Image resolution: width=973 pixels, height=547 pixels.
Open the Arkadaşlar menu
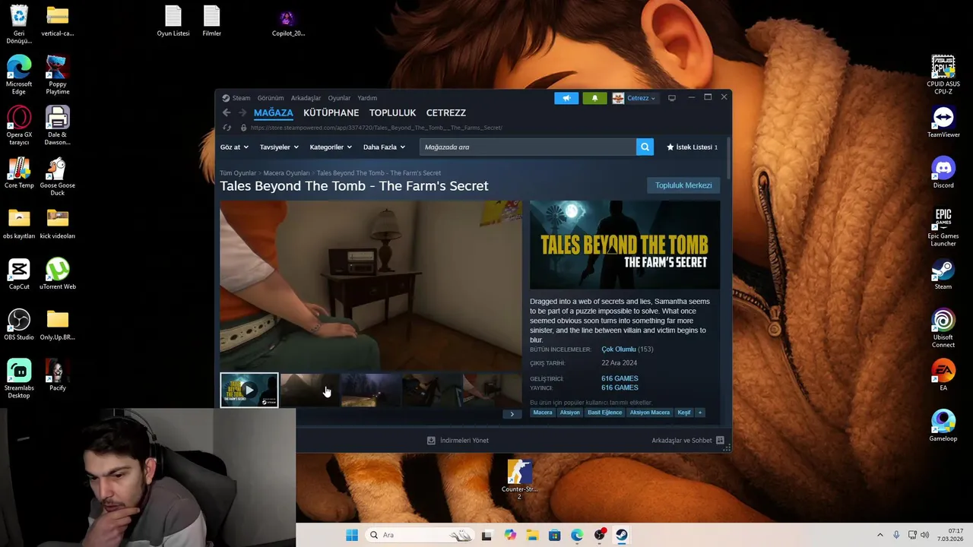click(x=306, y=98)
